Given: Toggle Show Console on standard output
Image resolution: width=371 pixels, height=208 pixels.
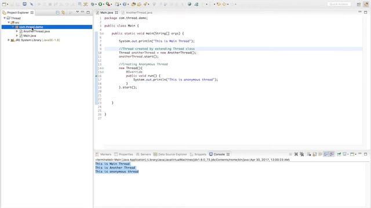Looking at the screenshot, I should pos(326,154).
